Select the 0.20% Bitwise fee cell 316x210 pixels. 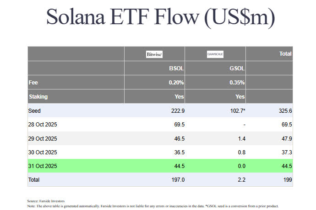click(x=176, y=83)
